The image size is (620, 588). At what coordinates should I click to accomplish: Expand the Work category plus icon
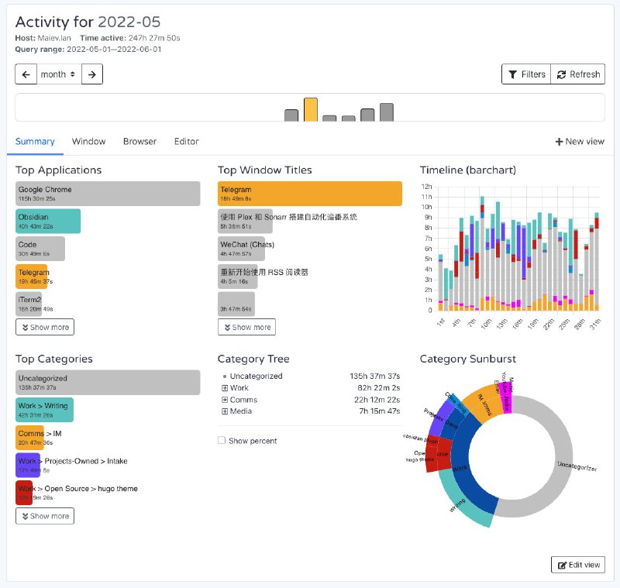click(x=225, y=388)
